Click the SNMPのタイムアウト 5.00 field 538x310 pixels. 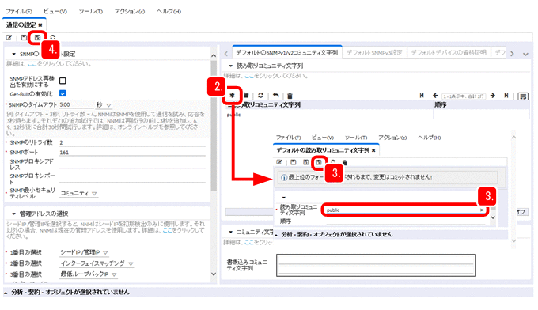coord(76,104)
